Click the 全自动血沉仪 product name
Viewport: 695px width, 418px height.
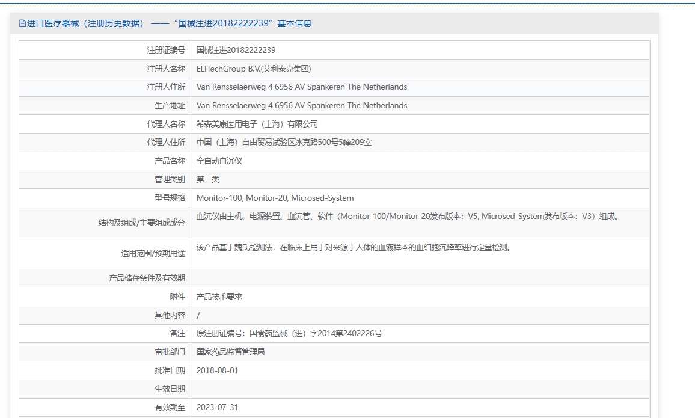coord(219,161)
